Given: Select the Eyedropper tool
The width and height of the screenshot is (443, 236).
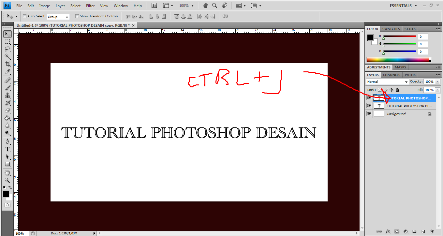Looking at the screenshot, I should 7,72.
